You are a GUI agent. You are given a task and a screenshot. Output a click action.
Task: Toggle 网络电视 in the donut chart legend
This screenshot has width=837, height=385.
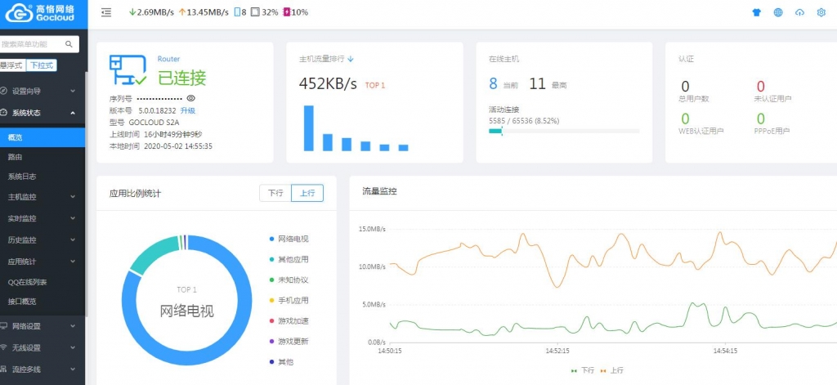[293, 239]
